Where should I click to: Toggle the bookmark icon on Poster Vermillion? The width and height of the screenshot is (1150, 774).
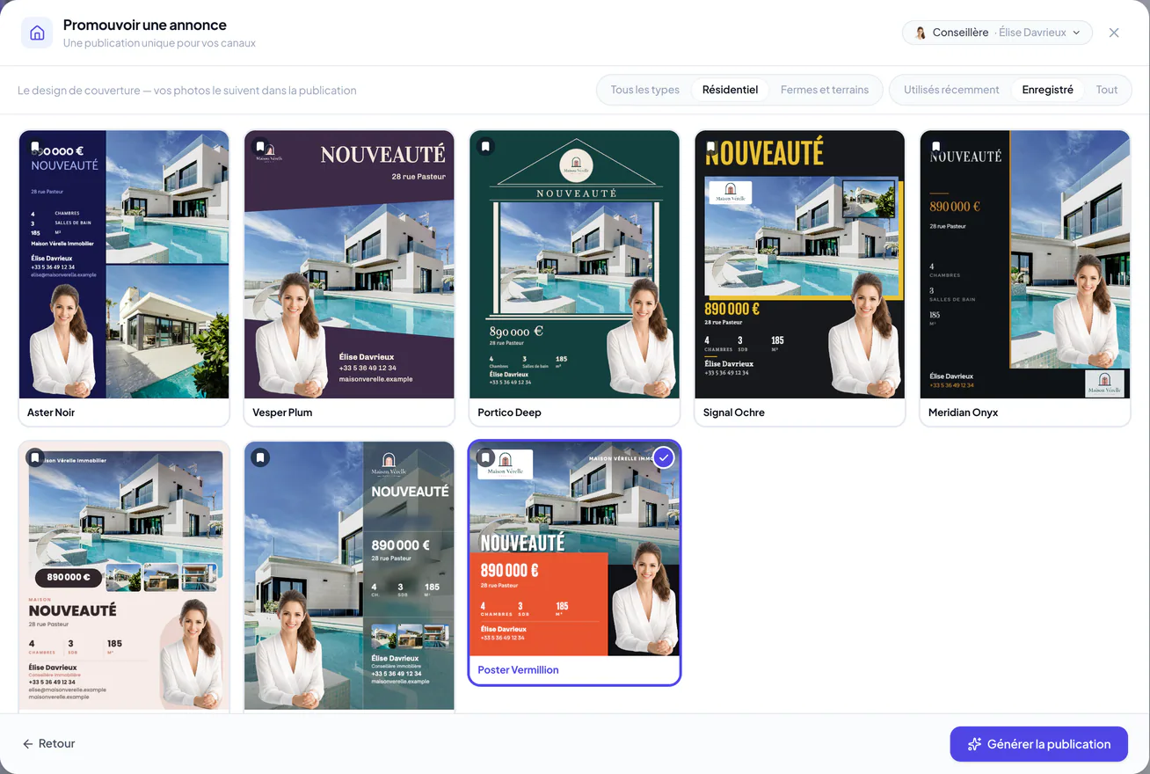485,457
